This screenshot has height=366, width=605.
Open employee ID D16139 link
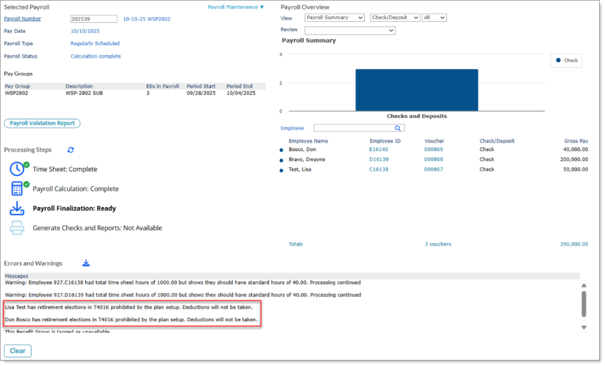pyautogui.click(x=378, y=160)
